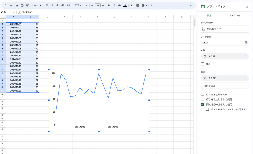The image size is (253, 154).
Task: Apply strikethrough formatting
Action: [119, 6]
